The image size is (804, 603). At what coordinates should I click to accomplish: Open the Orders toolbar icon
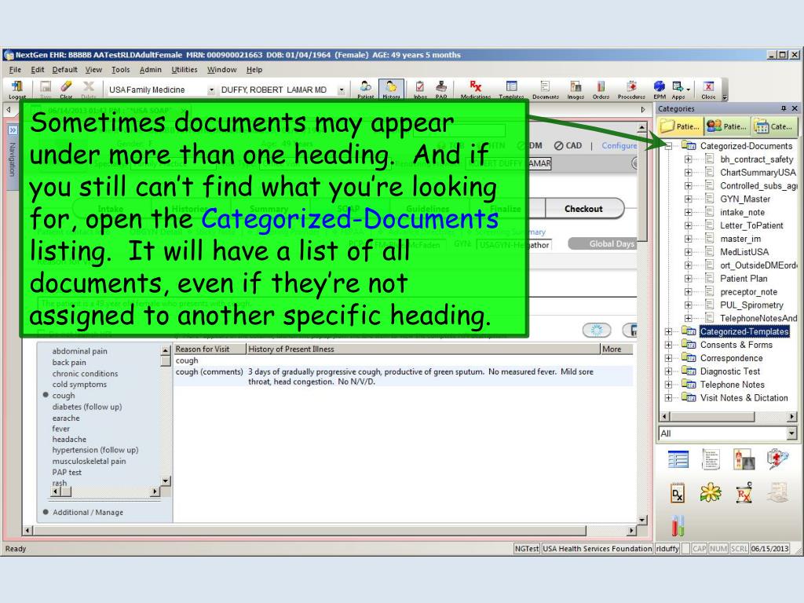(601, 90)
